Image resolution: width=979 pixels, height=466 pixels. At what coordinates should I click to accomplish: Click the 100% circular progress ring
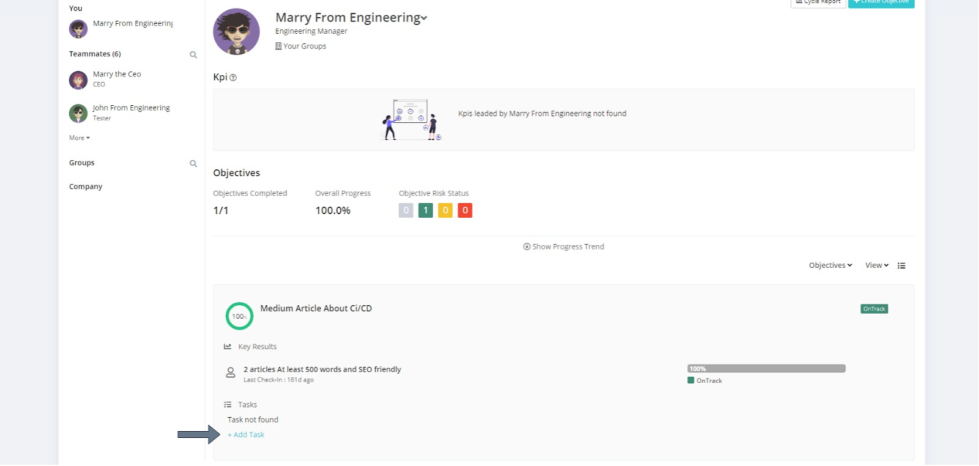239,316
